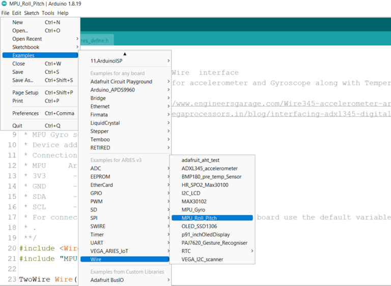Expand the Adafruit BusIO examples
The height and width of the screenshot is (286, 391).
[107, 280]
